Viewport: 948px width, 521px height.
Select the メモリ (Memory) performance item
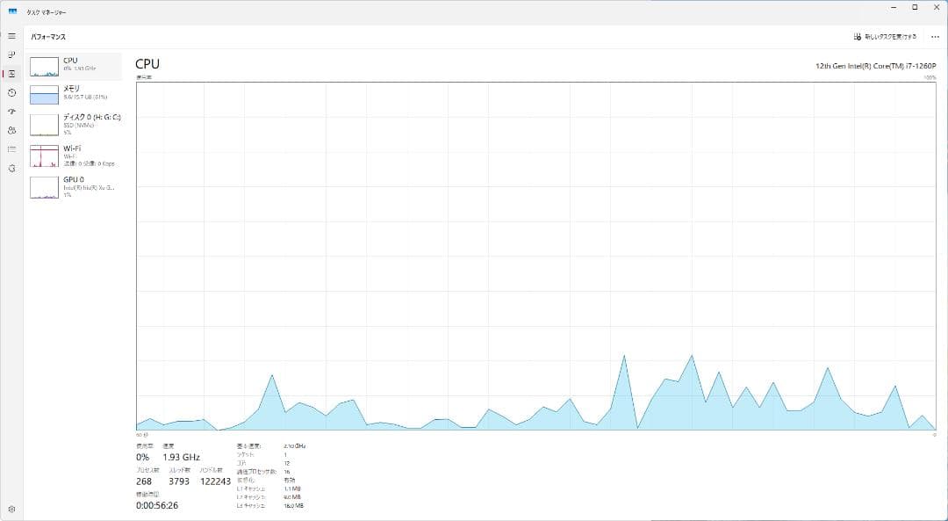[75, 94]
